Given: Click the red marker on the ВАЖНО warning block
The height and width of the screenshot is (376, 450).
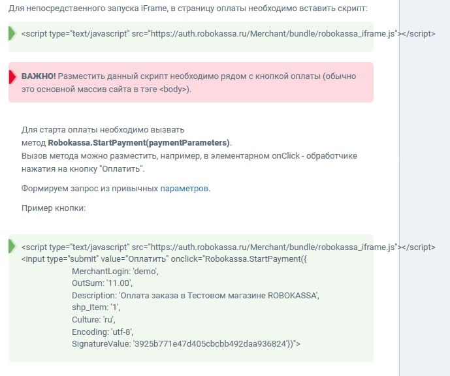Looking at the screenshot, I should [12, 77].
